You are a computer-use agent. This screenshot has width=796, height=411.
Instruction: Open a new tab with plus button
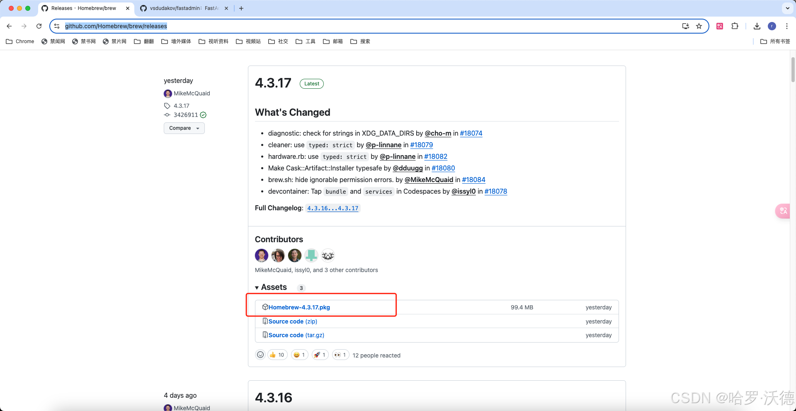241,8
